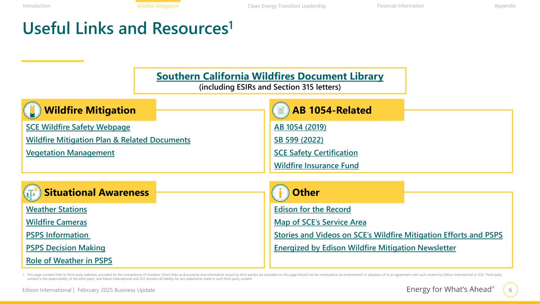The width and height of the screenshot is (540, 304).
Task: Click Wildfire Mitigation Plan & Related Documents
Action: click(x=108, y=140)
